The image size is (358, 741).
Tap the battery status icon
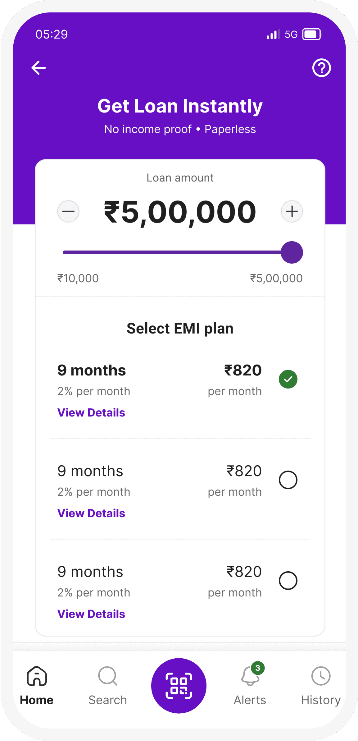312,34
